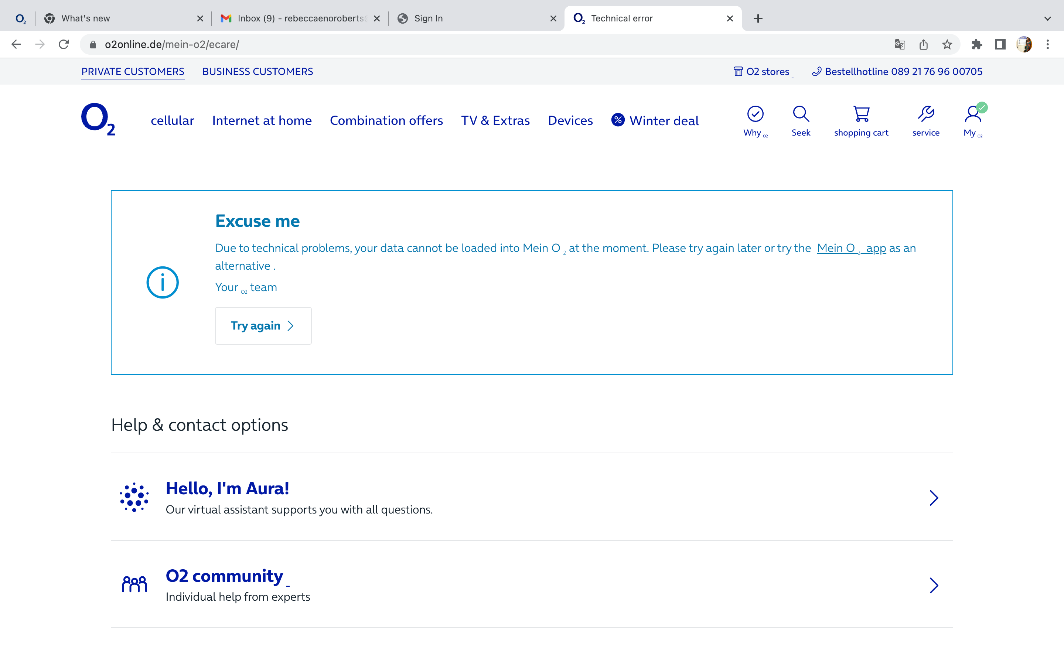Close the What's new tab
The width and height of the screenshot is (1064, 665).
(x=200, y=18)
